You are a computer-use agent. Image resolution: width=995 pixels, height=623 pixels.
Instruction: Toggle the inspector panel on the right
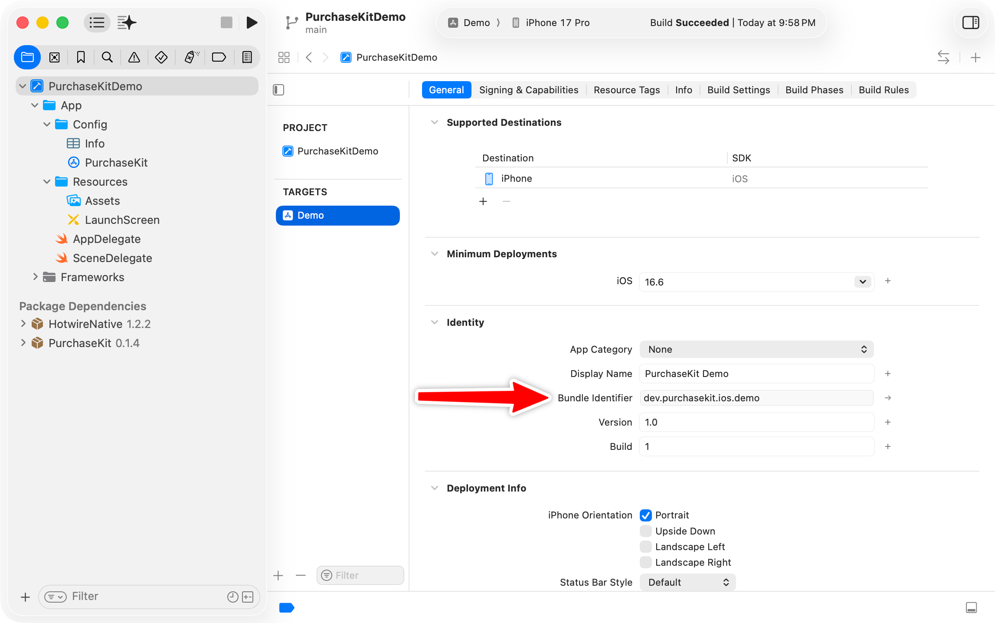[971, 23]
